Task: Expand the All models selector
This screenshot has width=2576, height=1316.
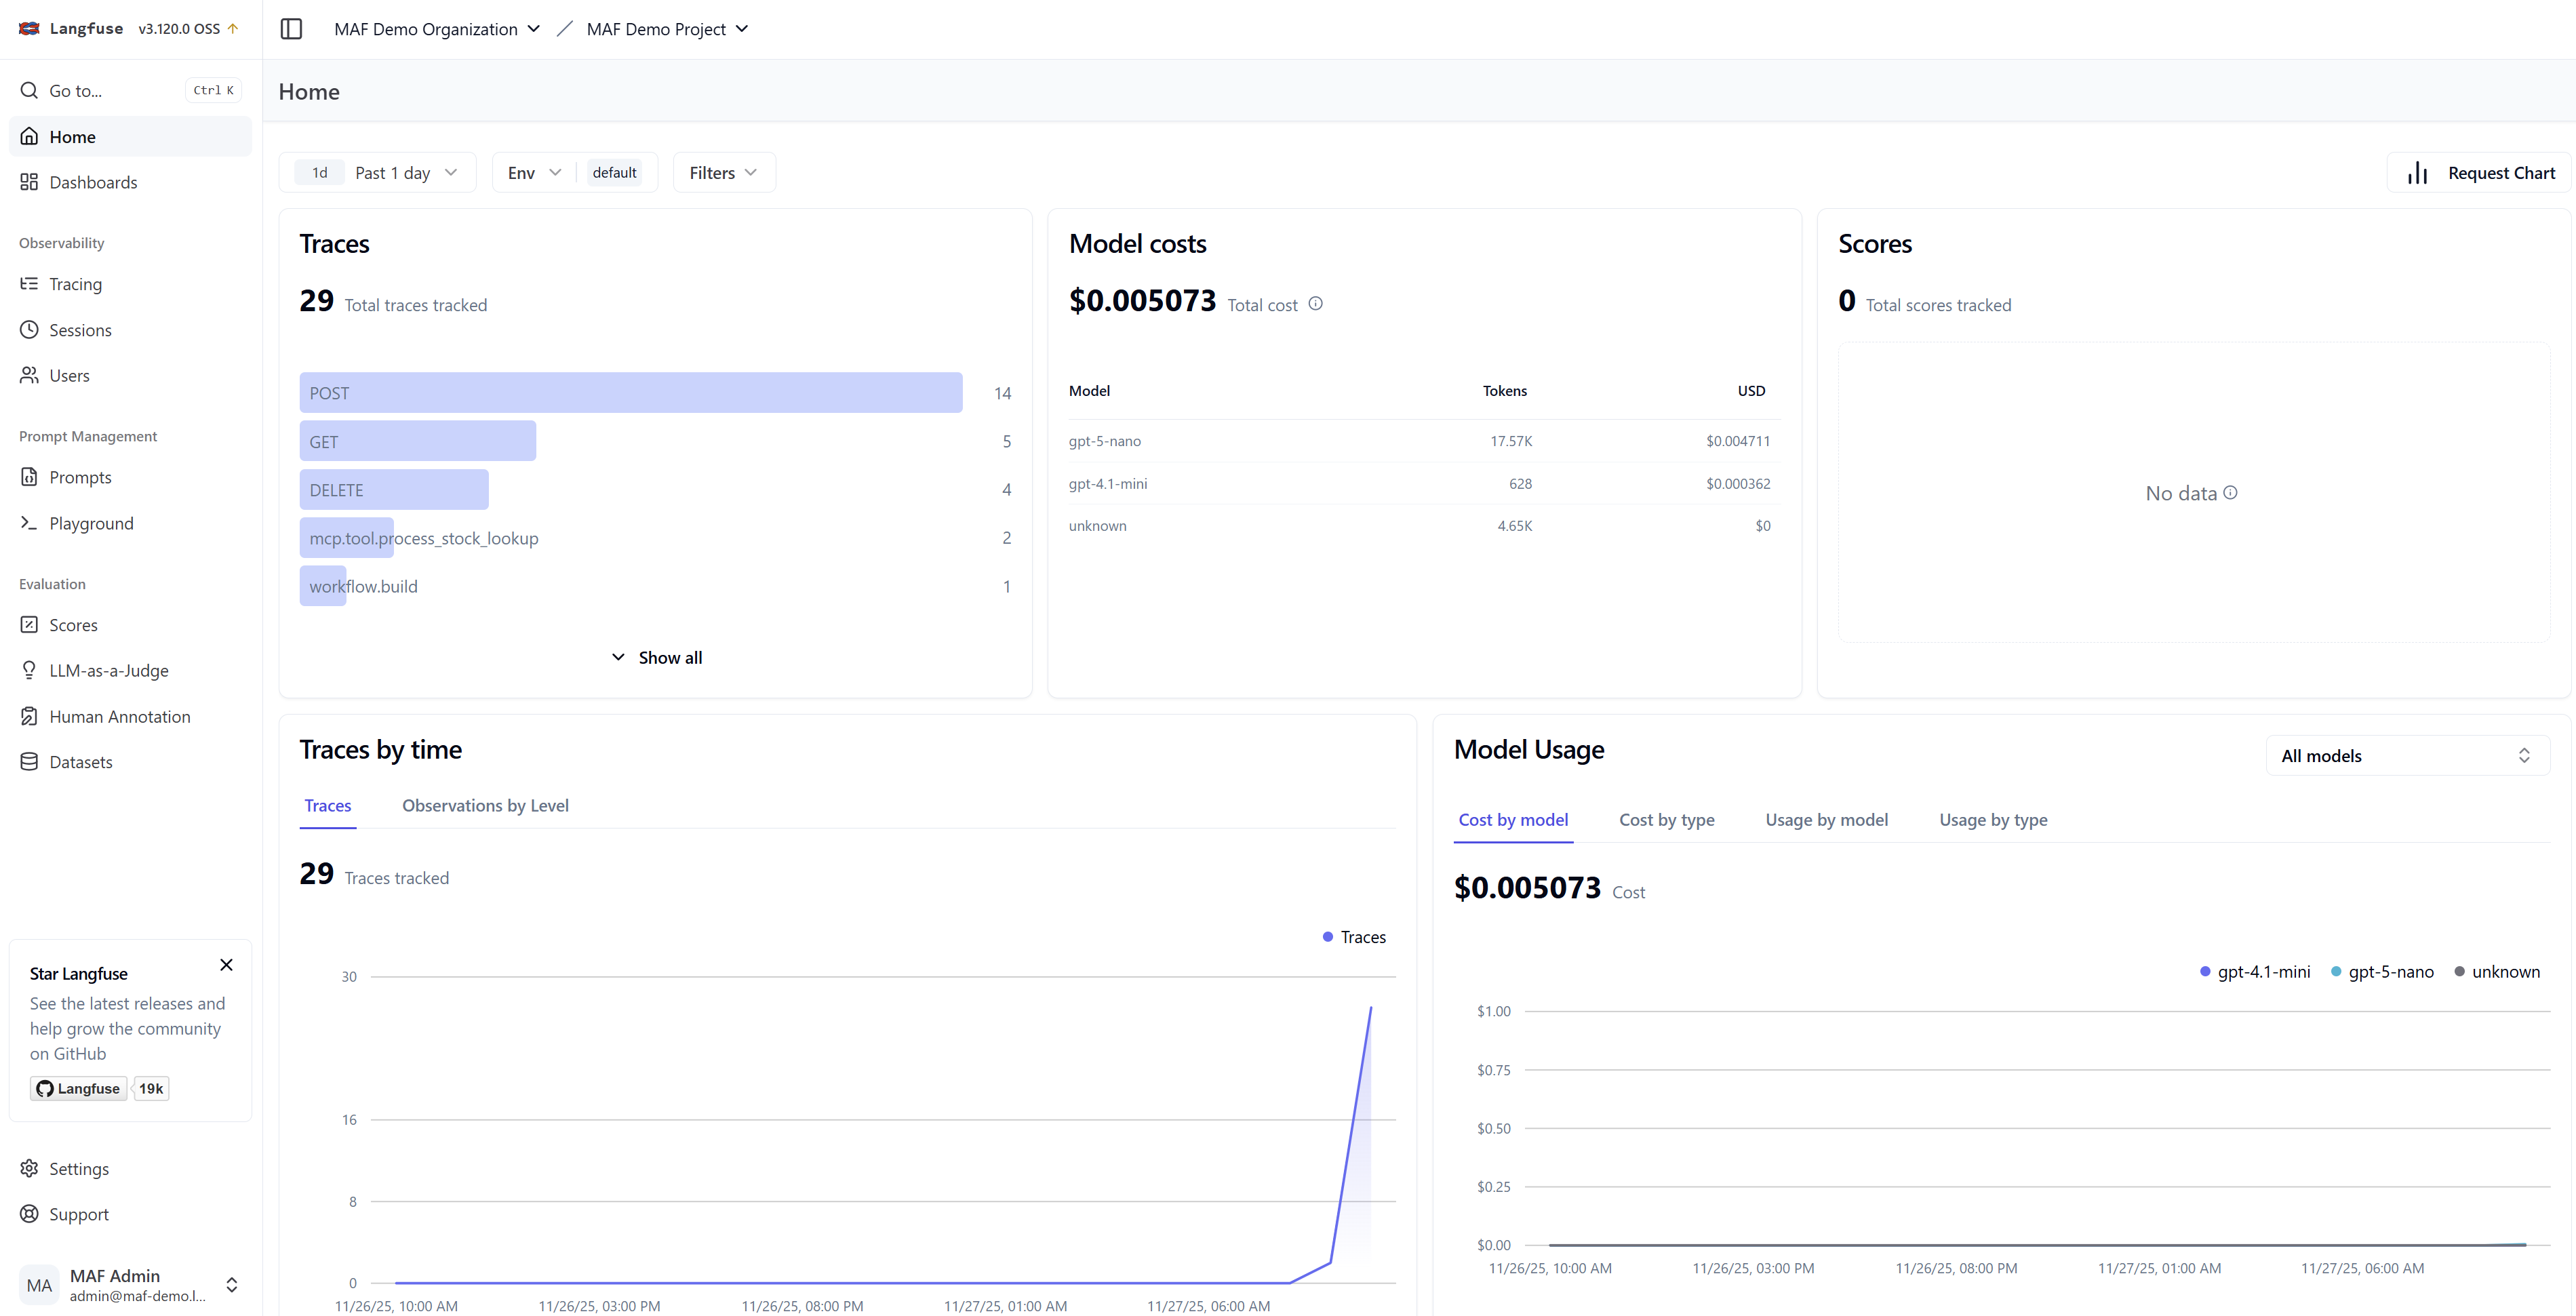Action: (x=2406, y=756)
